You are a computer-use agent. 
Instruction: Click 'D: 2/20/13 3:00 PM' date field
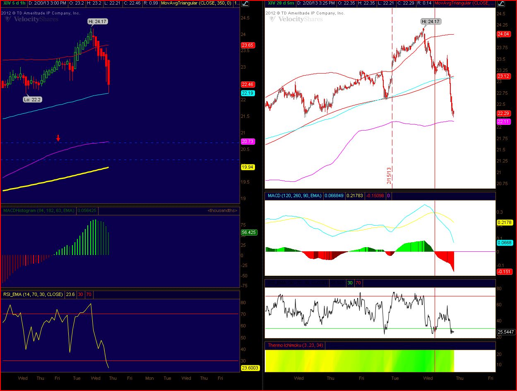47,3
